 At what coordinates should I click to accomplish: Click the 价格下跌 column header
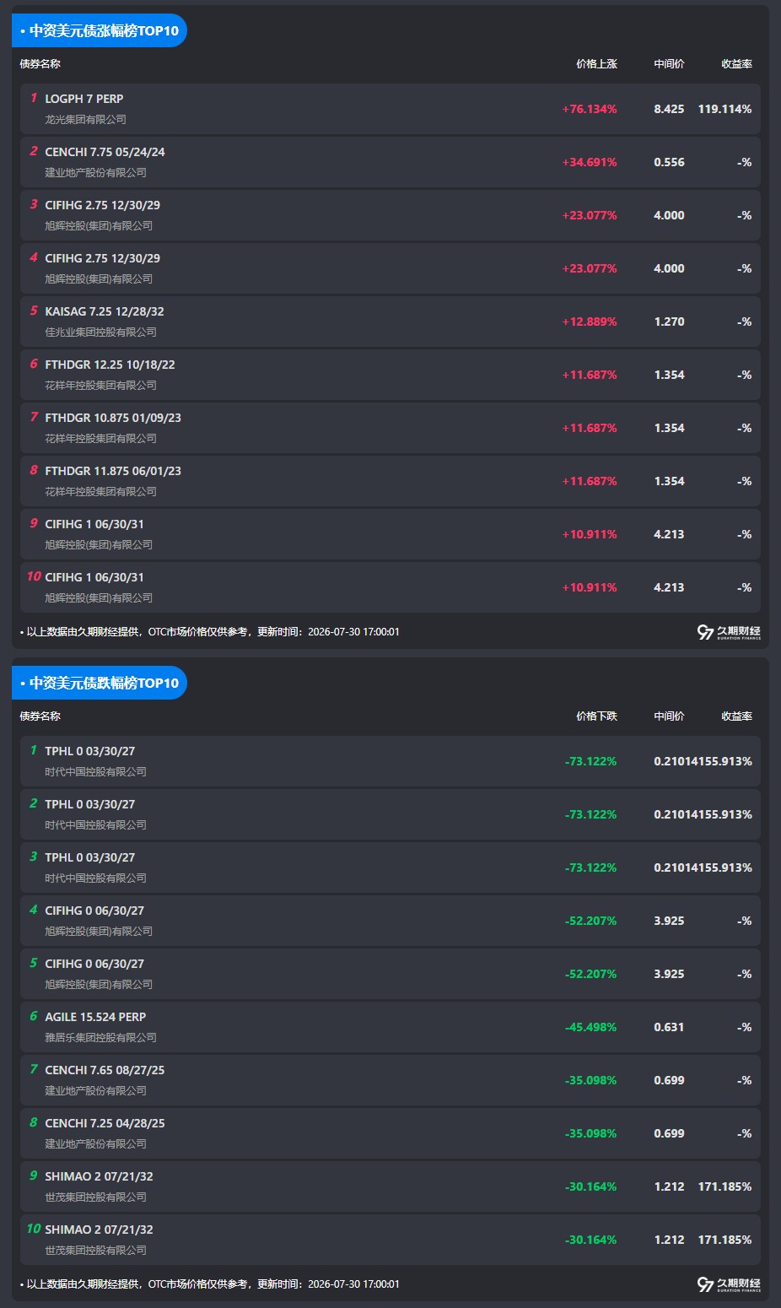[x=596, y=716]
